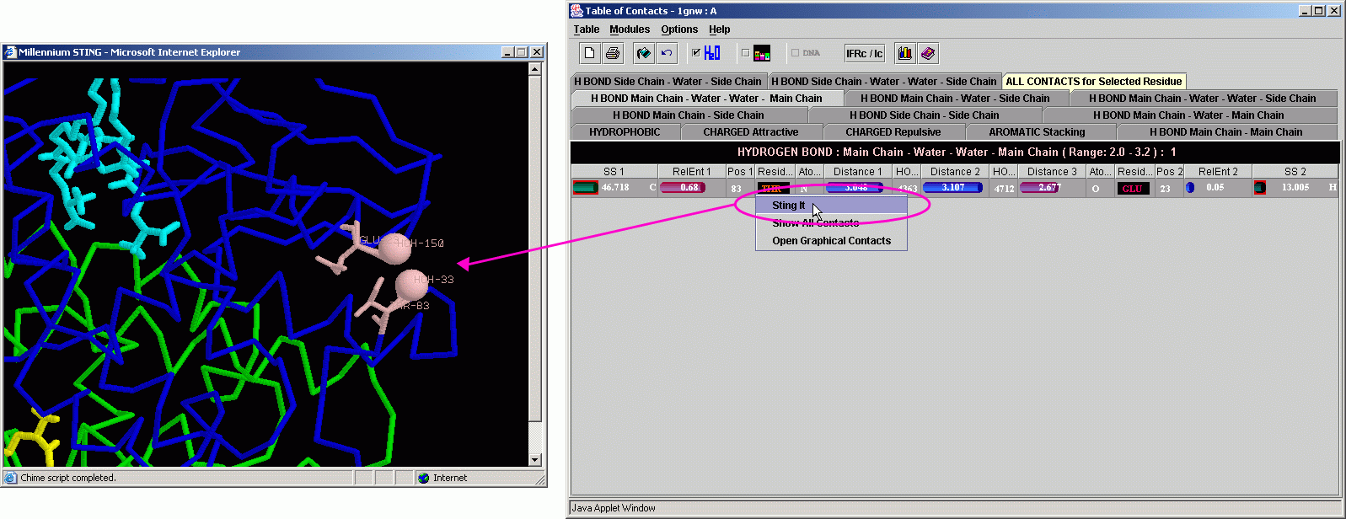Image resolution: width=1346 pixels, height=519 pixels.
Task: Click the page icon beside 'Chime script completed.'
Action: tap(10, 478)
